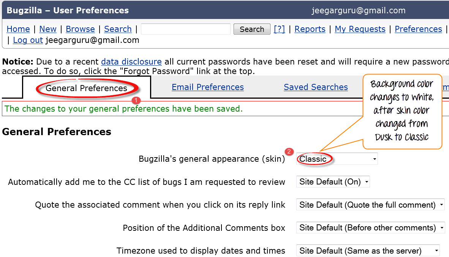Screen dimensions: 449x257
Task: Expand the CC list review dropdown
Action: pos(333,182)
